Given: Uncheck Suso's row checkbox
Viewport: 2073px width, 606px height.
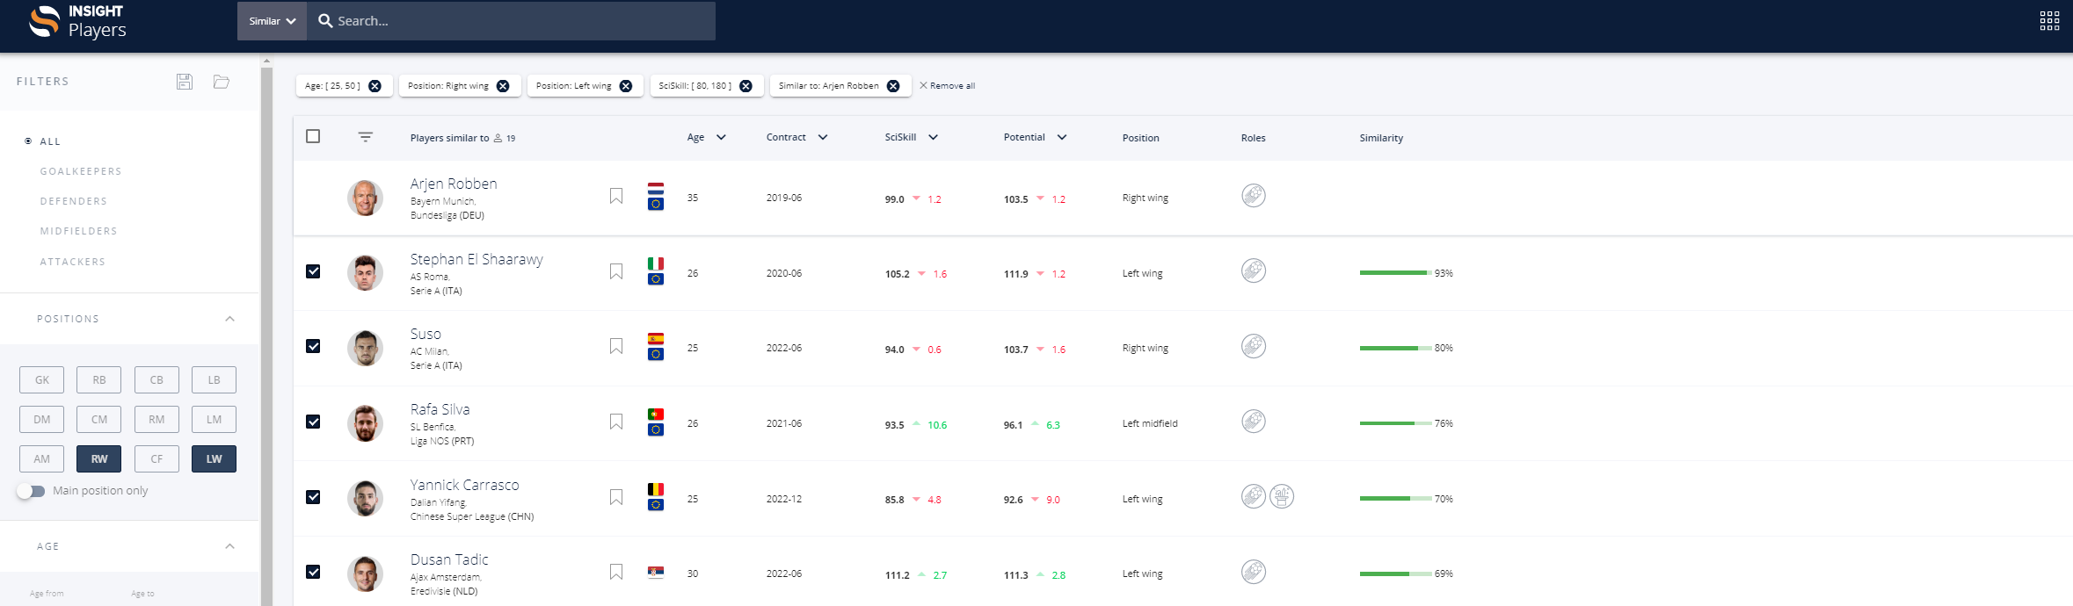Looking at the screenshot, I should [313, 346].
